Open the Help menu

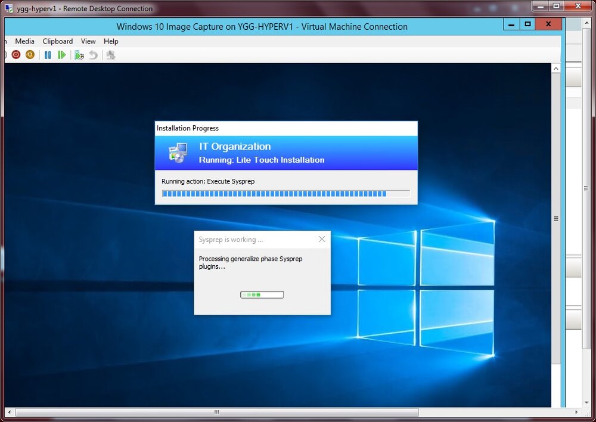pos(111,41)
